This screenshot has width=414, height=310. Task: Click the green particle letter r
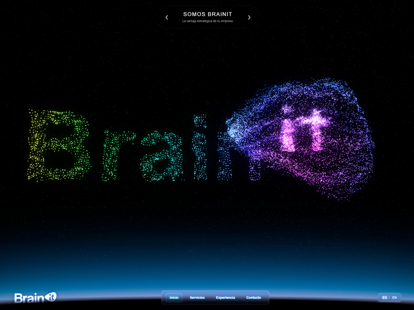click(114, 155)
